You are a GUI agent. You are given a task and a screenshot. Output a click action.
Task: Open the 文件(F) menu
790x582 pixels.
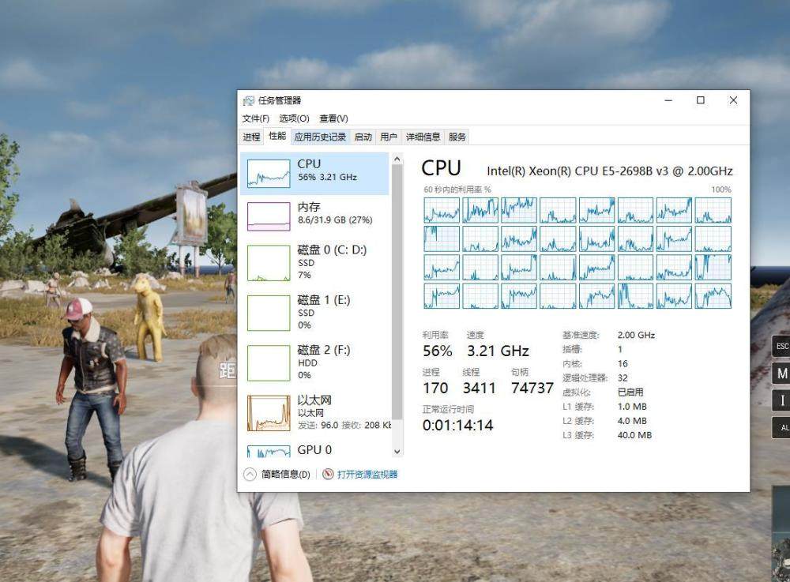point(255,118)
